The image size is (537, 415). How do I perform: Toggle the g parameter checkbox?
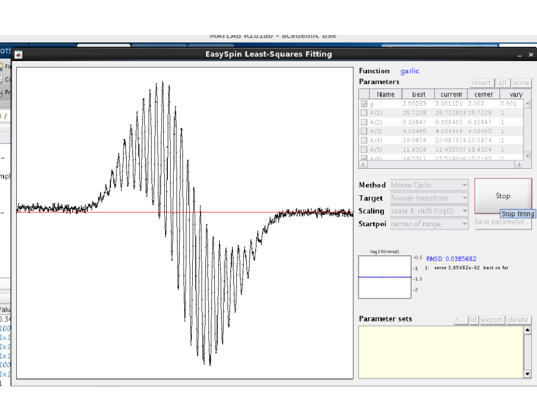pyautogui.click(x=364, y=103)
